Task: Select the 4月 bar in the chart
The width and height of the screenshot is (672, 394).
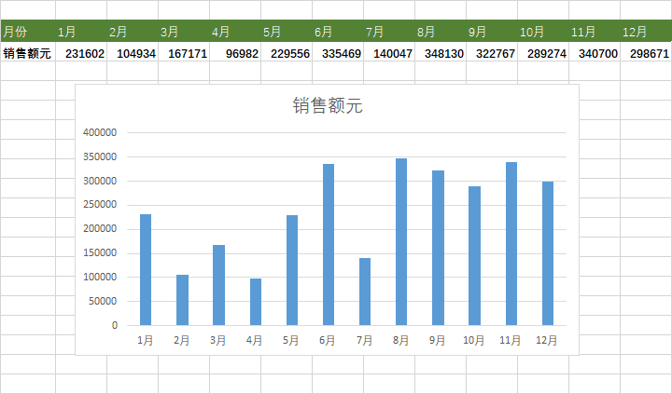Action: [256, 302]
